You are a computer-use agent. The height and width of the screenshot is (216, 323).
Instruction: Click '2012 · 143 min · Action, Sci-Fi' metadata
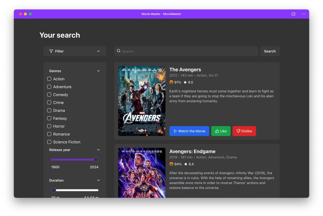tap(193, 76)
